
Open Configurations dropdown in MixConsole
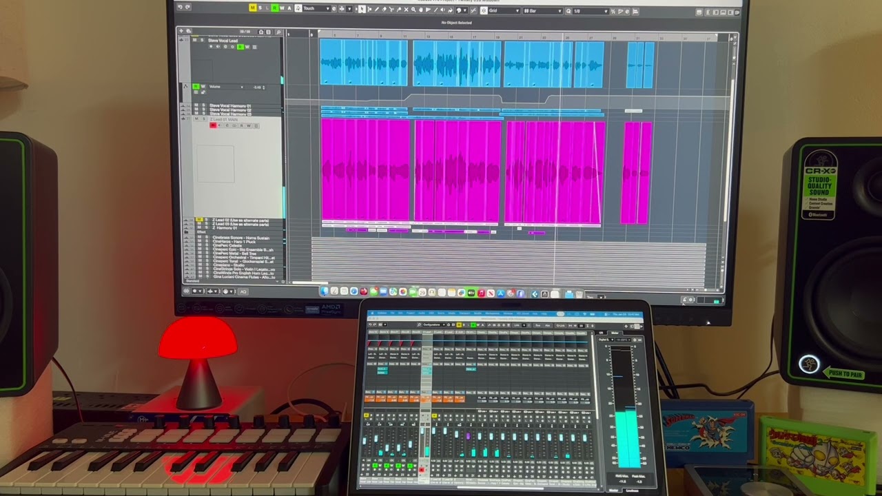tap(433, 324)
